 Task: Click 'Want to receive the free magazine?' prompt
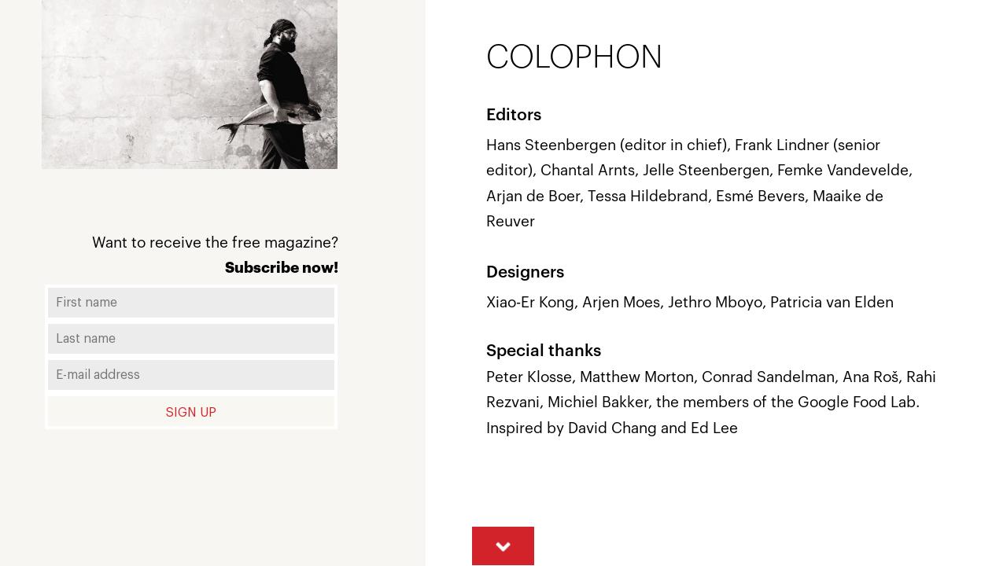pos(215,242)
